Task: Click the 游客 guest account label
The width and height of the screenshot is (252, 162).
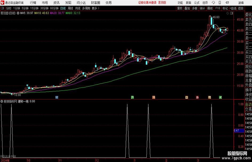Action: [241, 3]
